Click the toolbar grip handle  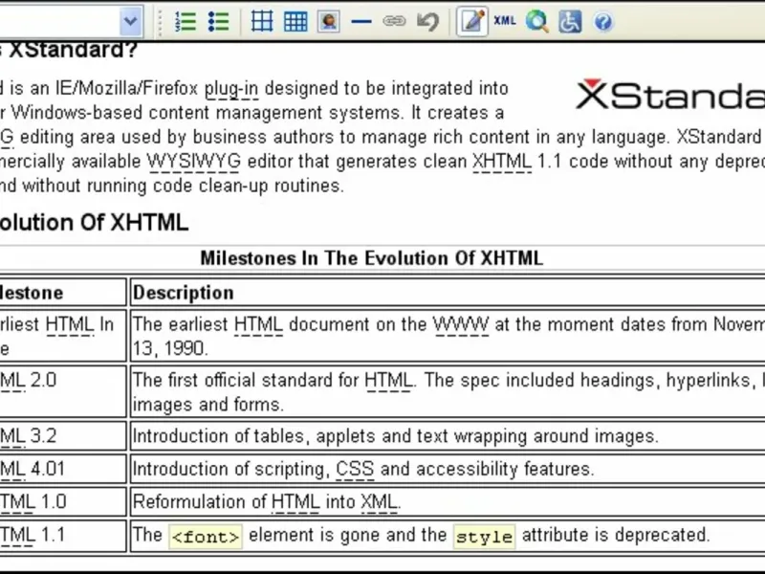click(x=159, y=21)
